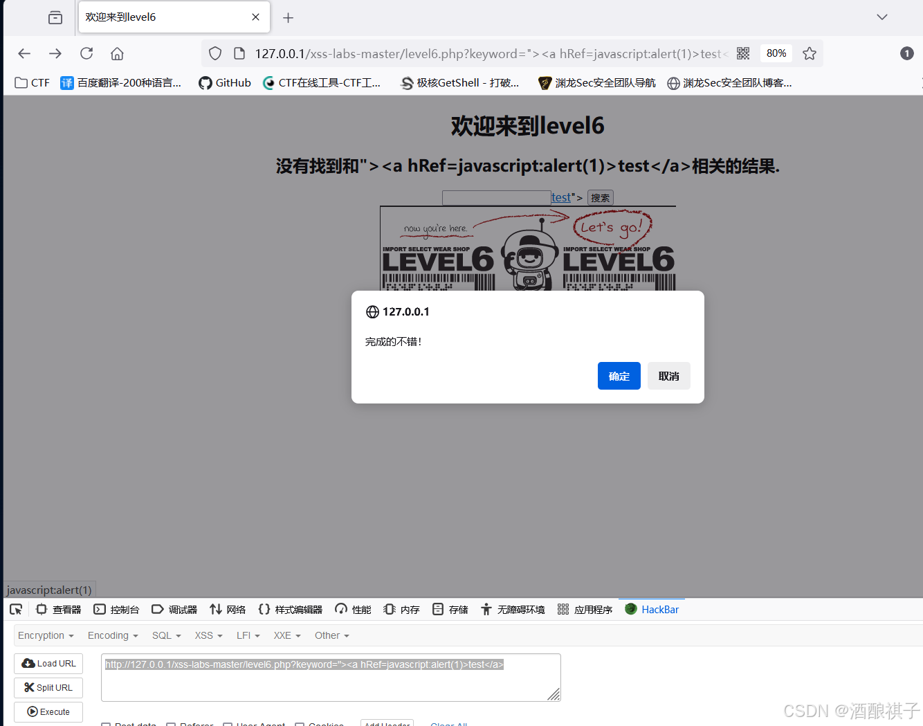Image resolution: width=923 pixels, height=726 pixels.
Task: Dismiss the alert with 取消 button
Action: coord(669,376)
